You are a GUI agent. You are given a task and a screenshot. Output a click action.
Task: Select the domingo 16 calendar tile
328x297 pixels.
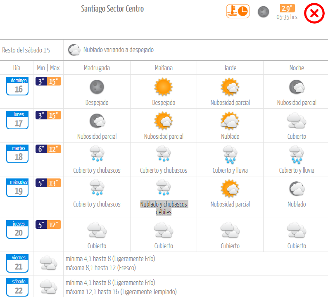coord(18,86)
